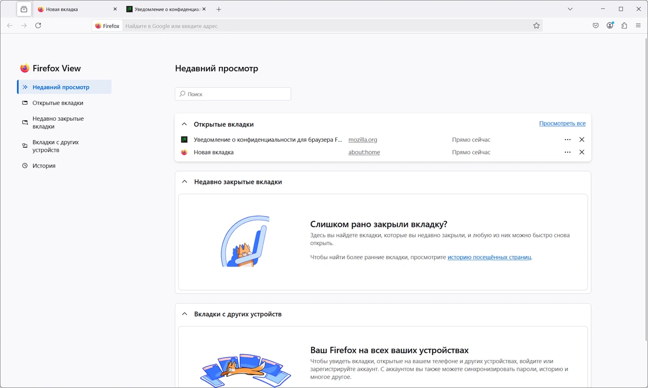
Task: Open a new tab with plus button
Action: pyautogui.click(x=219, y=9)
